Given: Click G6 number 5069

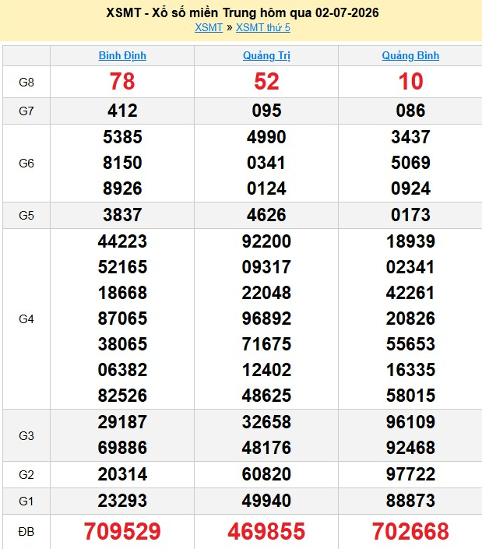Looking at the screenshot, I should pos(410,163).
